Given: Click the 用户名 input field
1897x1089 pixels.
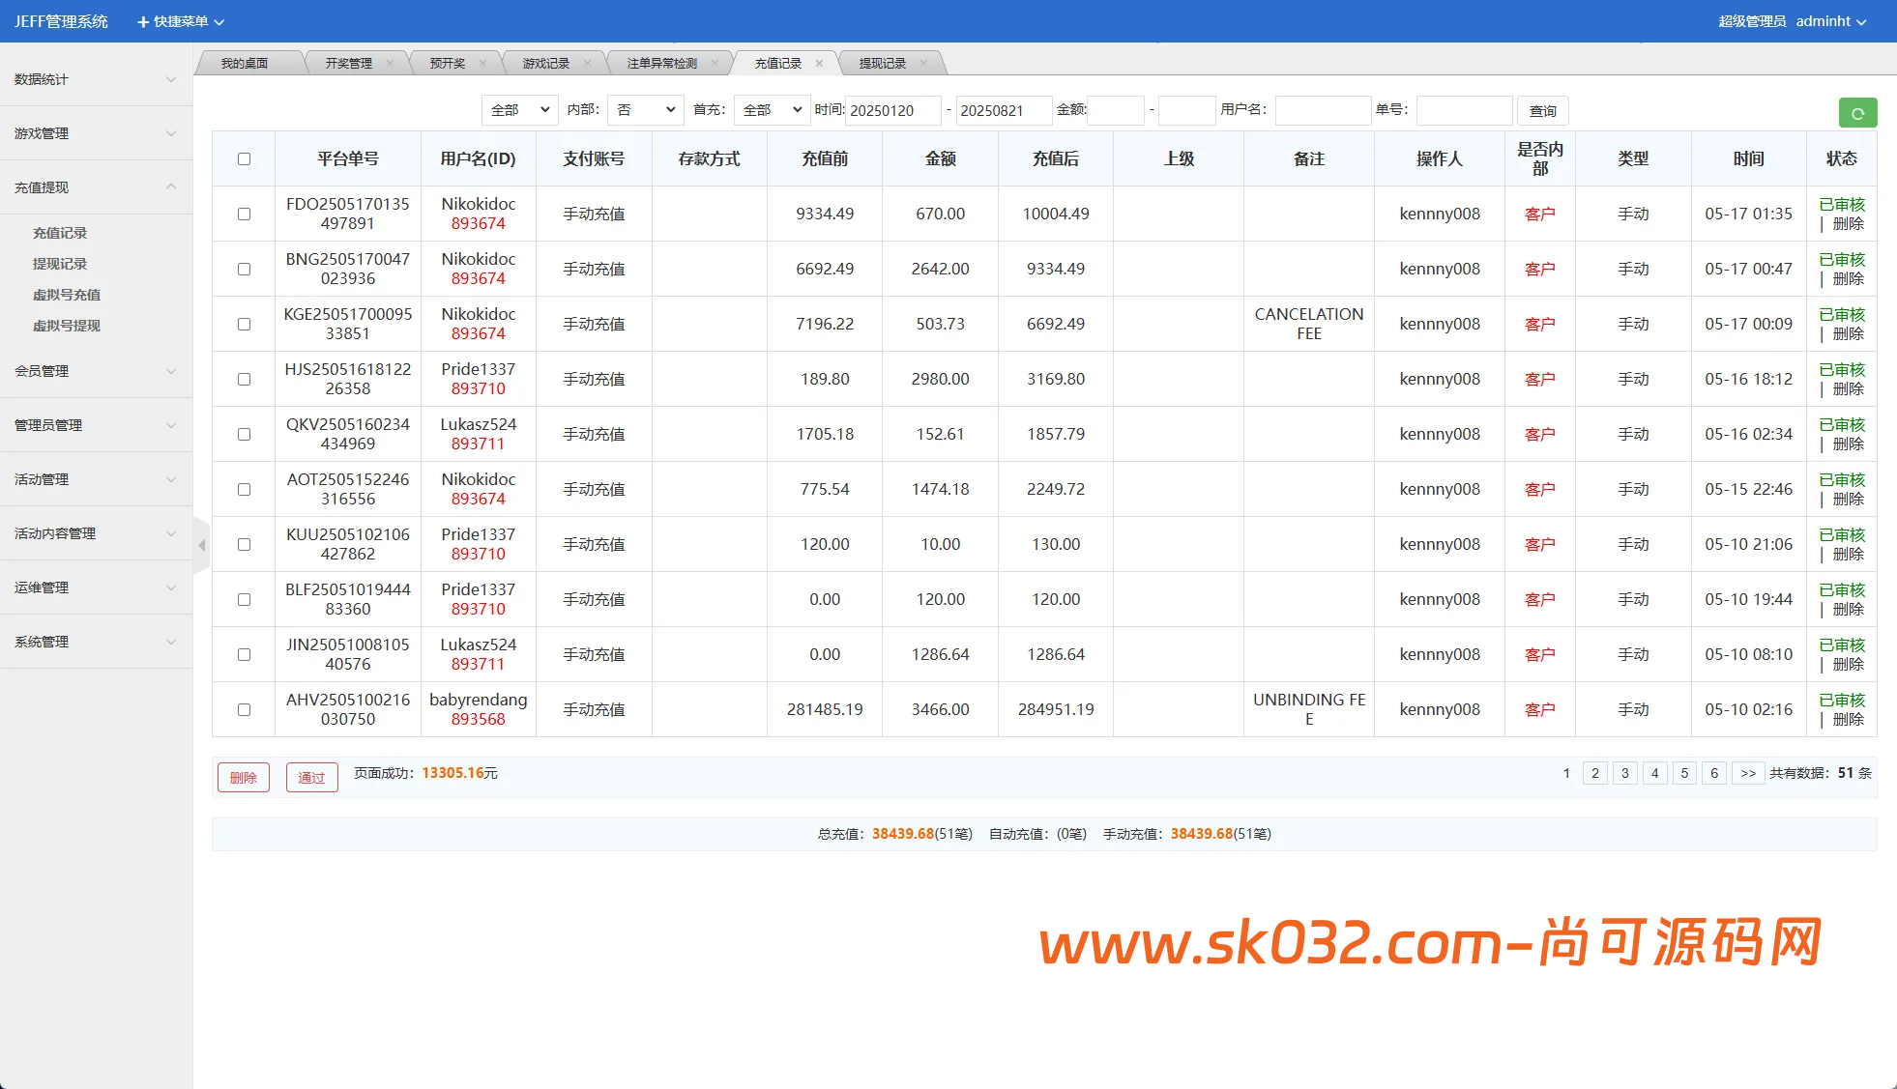Looking at the screenshot, I should coord(1322,110).
